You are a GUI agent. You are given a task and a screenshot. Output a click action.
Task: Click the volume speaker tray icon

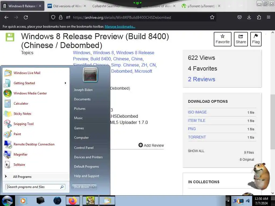[x=248, y=201]
